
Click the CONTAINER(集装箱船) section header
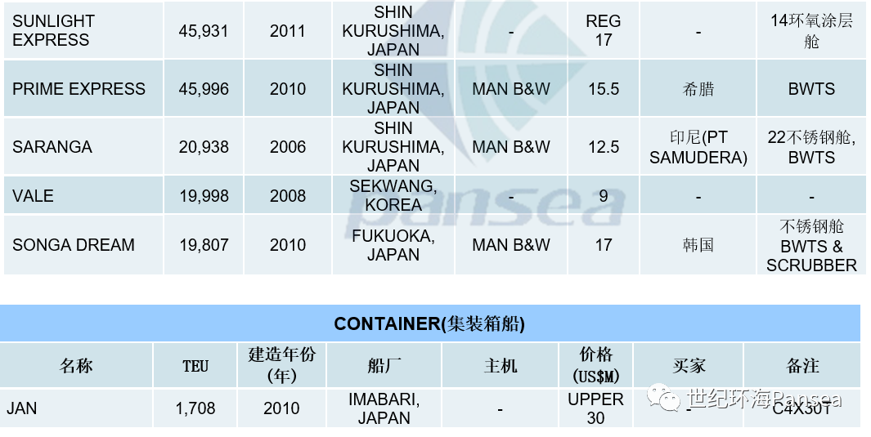pyautogui.click(x=430, y=323)
